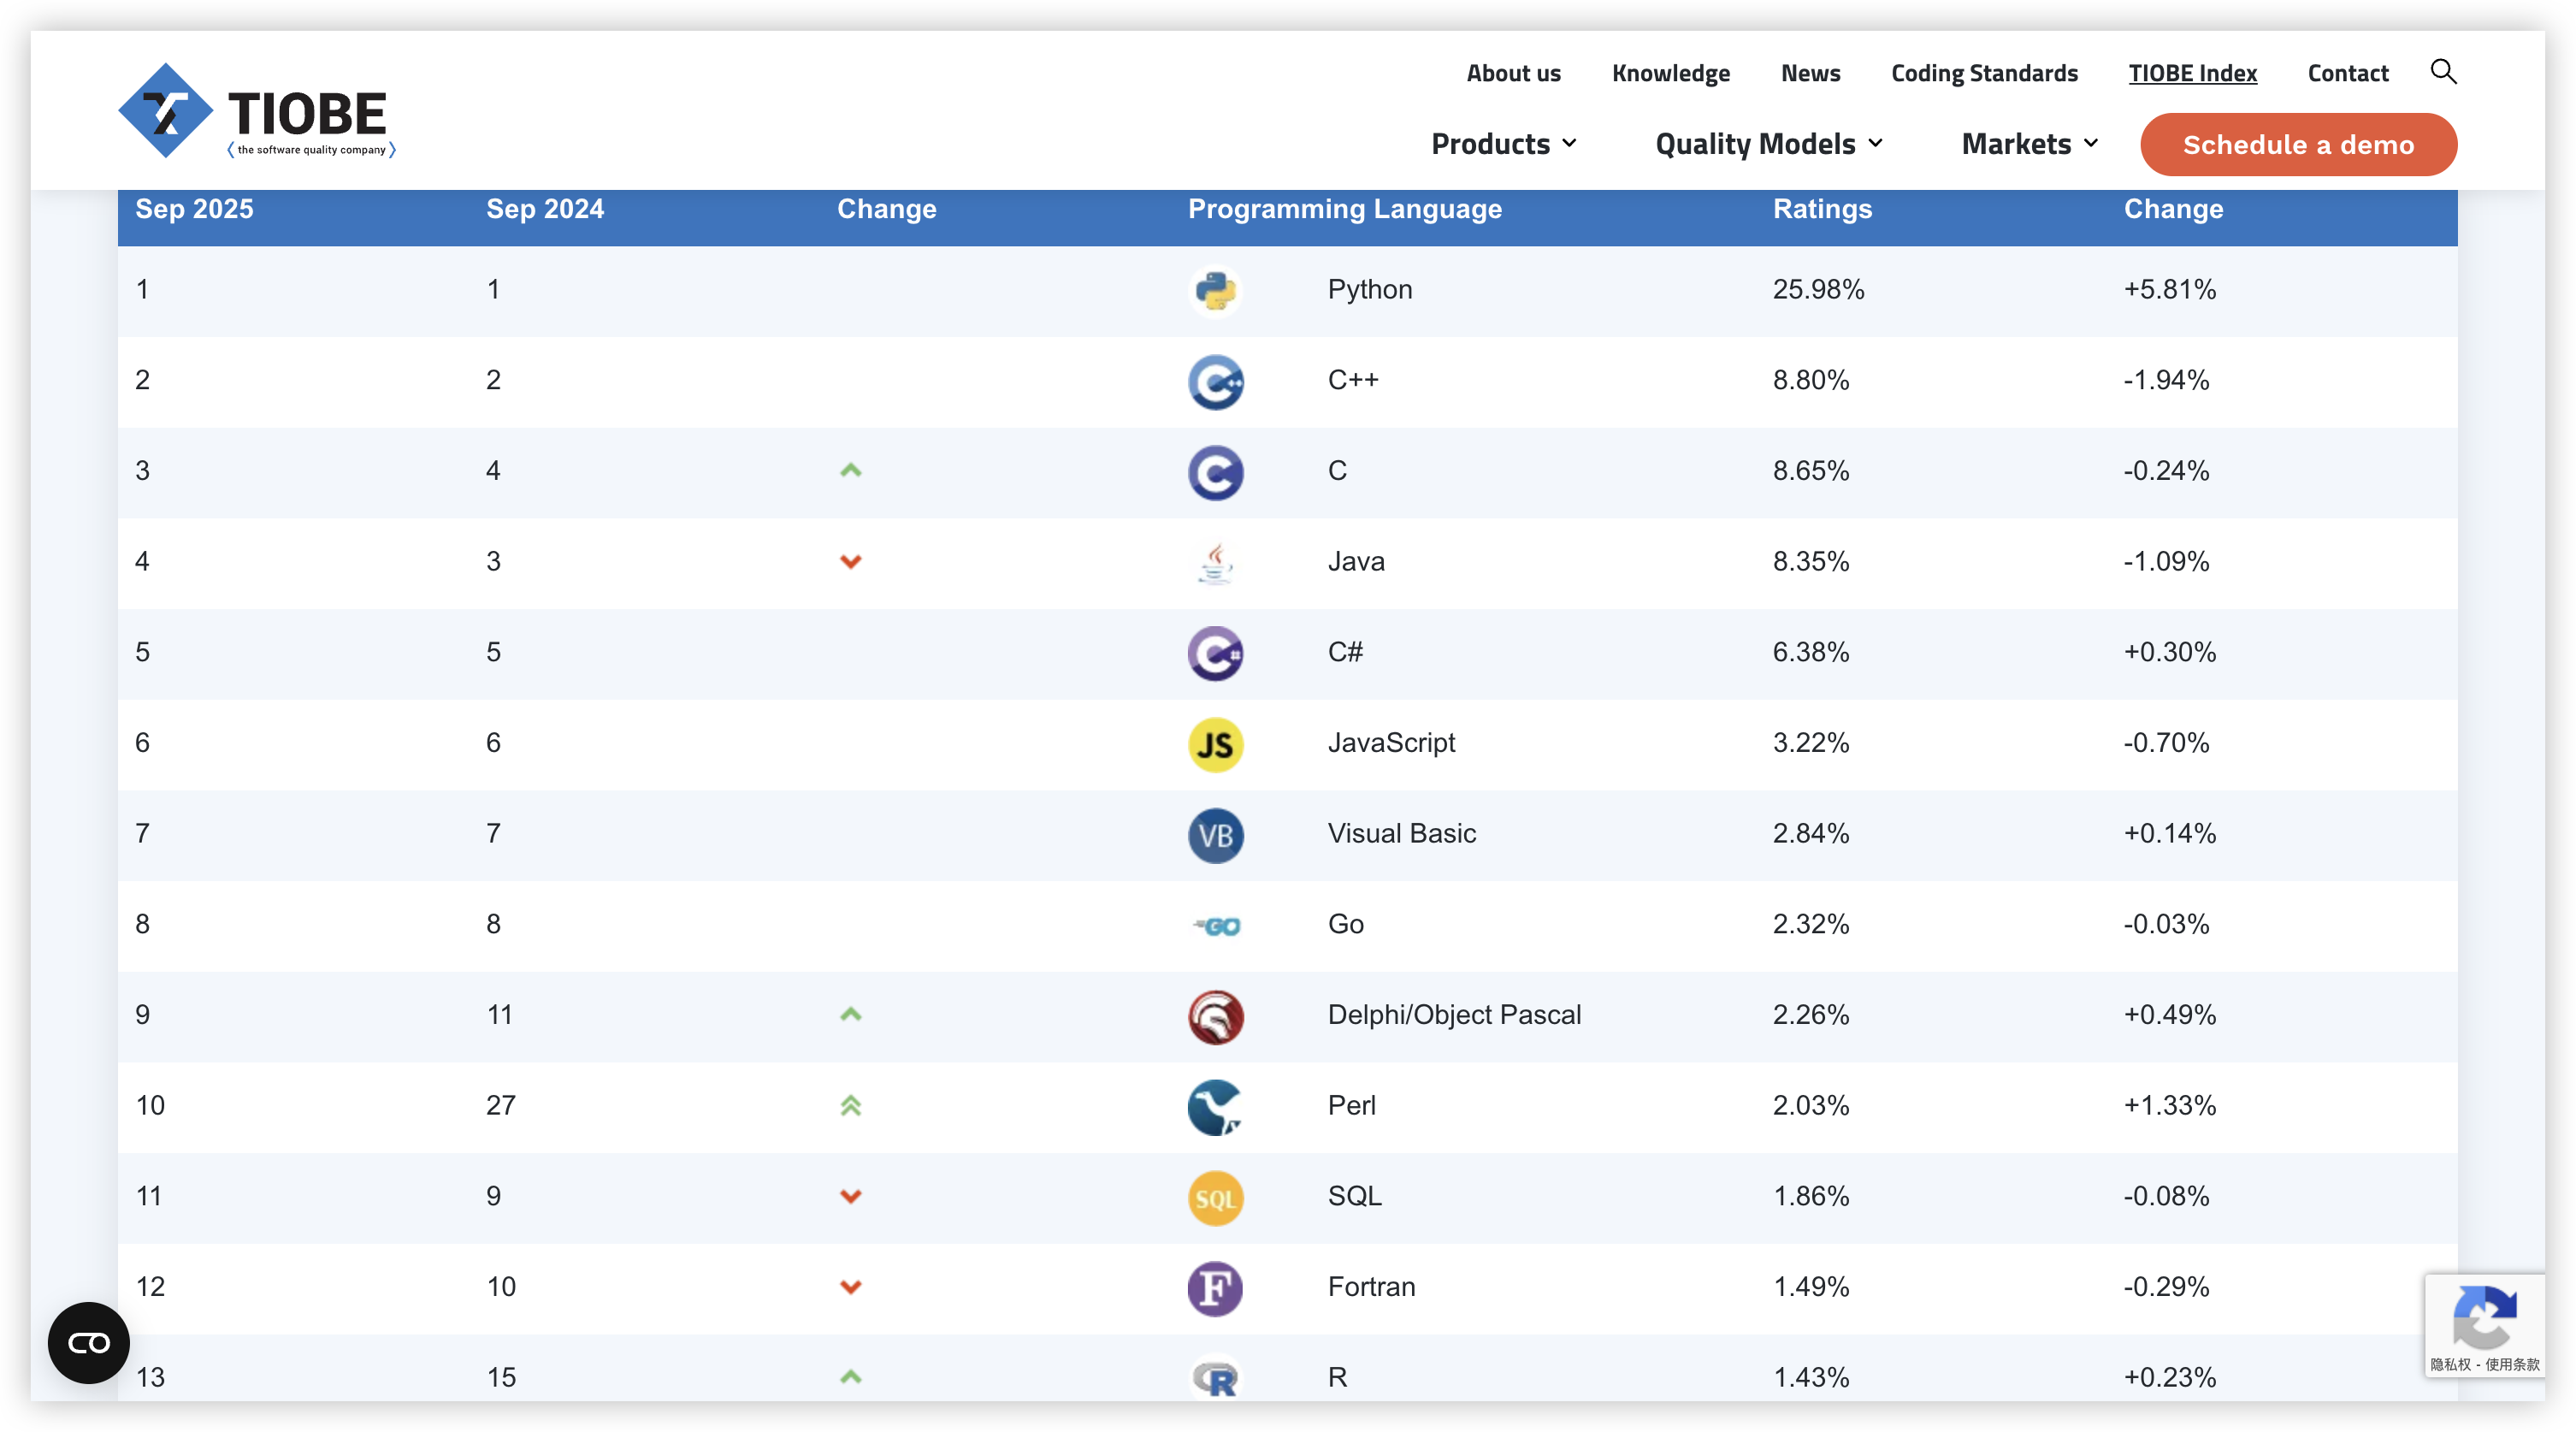The image size is (2576, 1432).
Task: Click the Visual Basic VB icon
Action: [1215, 835]
